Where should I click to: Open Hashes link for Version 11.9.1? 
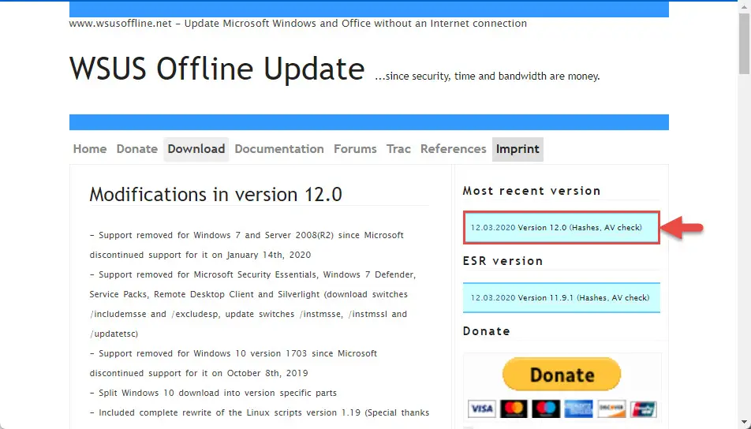593,298
